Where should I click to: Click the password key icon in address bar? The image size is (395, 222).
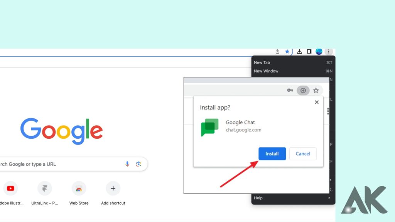tap(290, 90)
